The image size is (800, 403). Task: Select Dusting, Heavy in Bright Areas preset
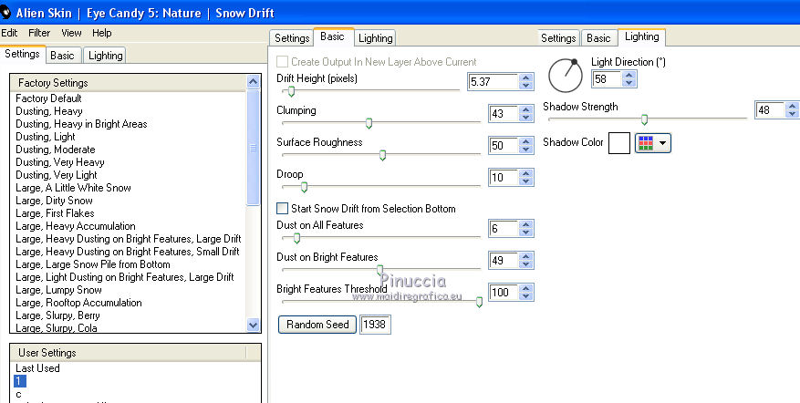[81, 124]
